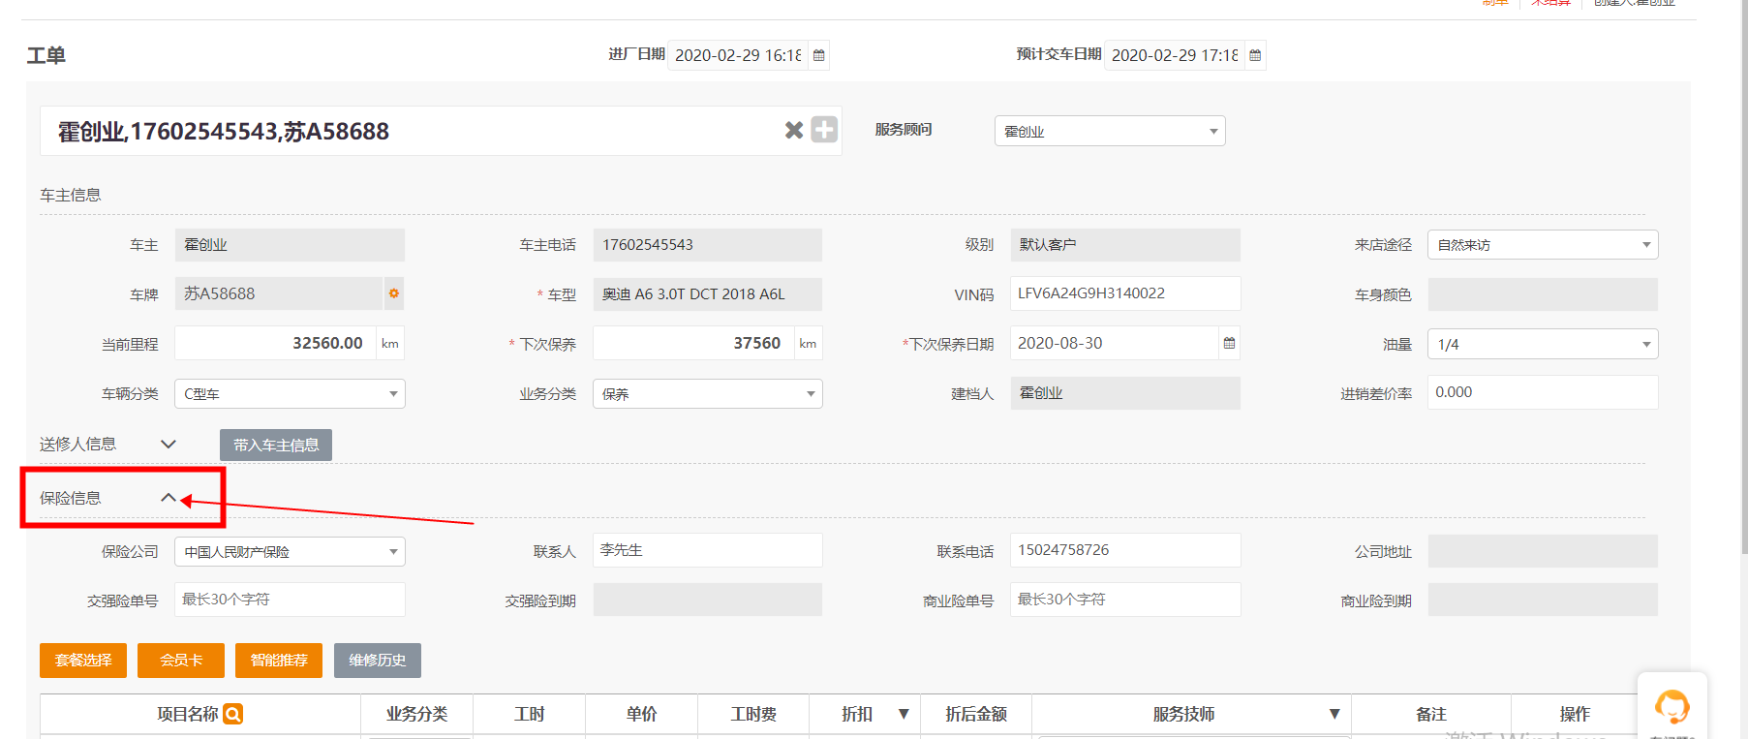Click the 会员卡 button

pyautogui.click(x=181, y=661)
